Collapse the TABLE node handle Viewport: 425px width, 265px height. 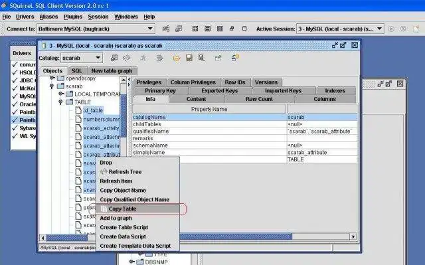pyautogui.click(x=60, y=102)
